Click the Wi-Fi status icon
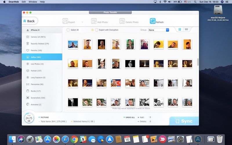 pos(165,2)
